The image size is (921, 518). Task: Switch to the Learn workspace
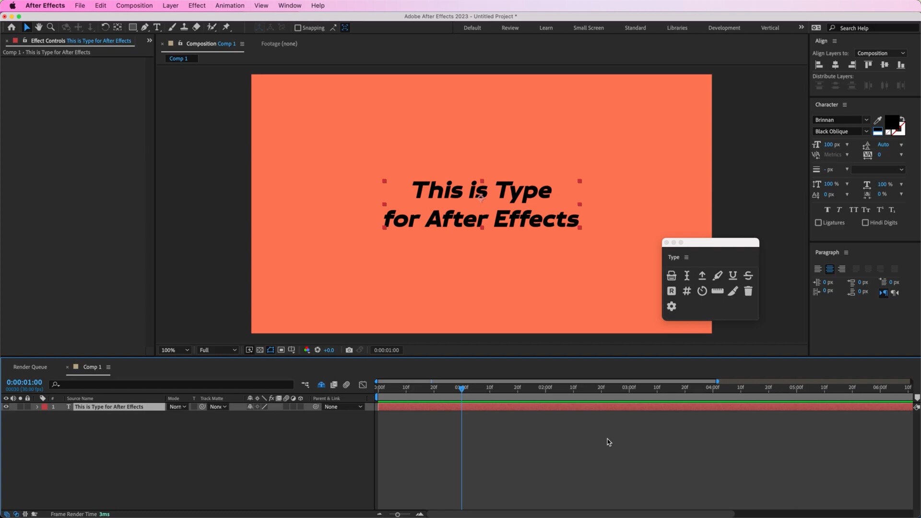pos(546,28)
